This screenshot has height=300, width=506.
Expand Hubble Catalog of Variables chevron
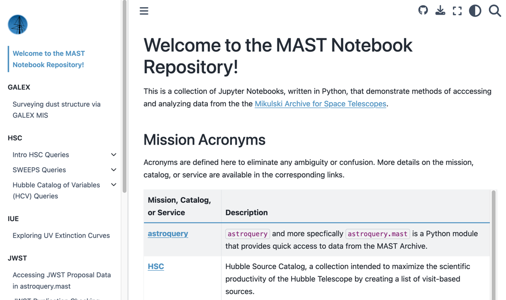pyautogui.click(x=114, y=185)
